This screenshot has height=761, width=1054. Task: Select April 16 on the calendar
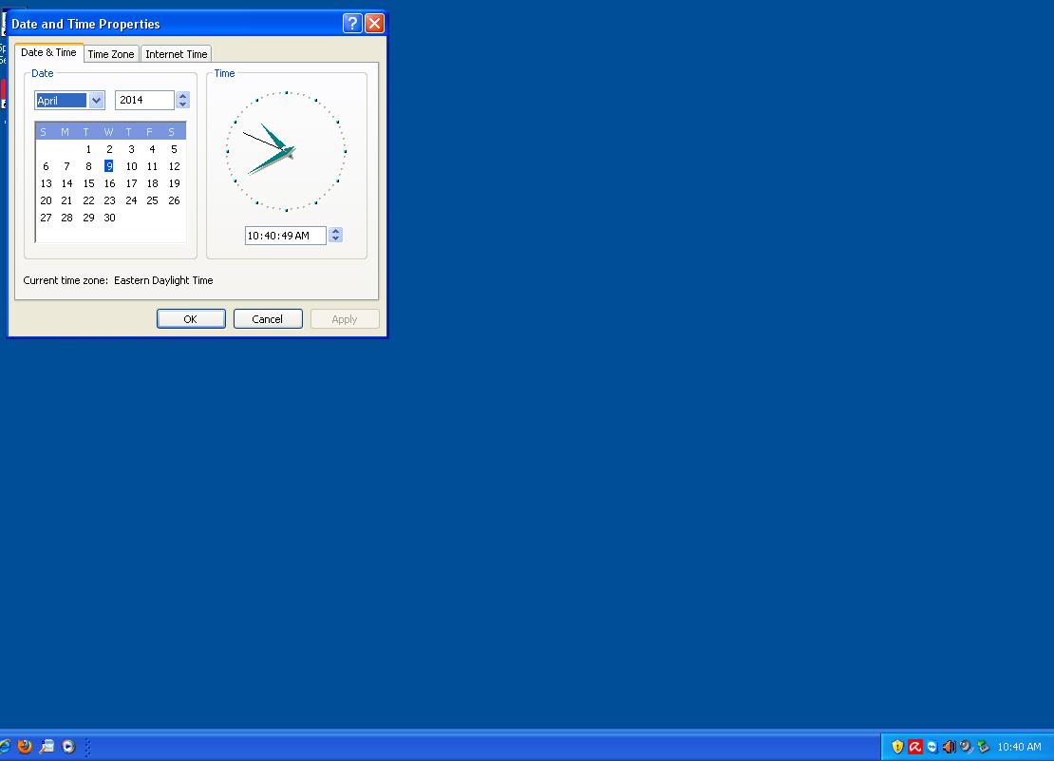109,183
